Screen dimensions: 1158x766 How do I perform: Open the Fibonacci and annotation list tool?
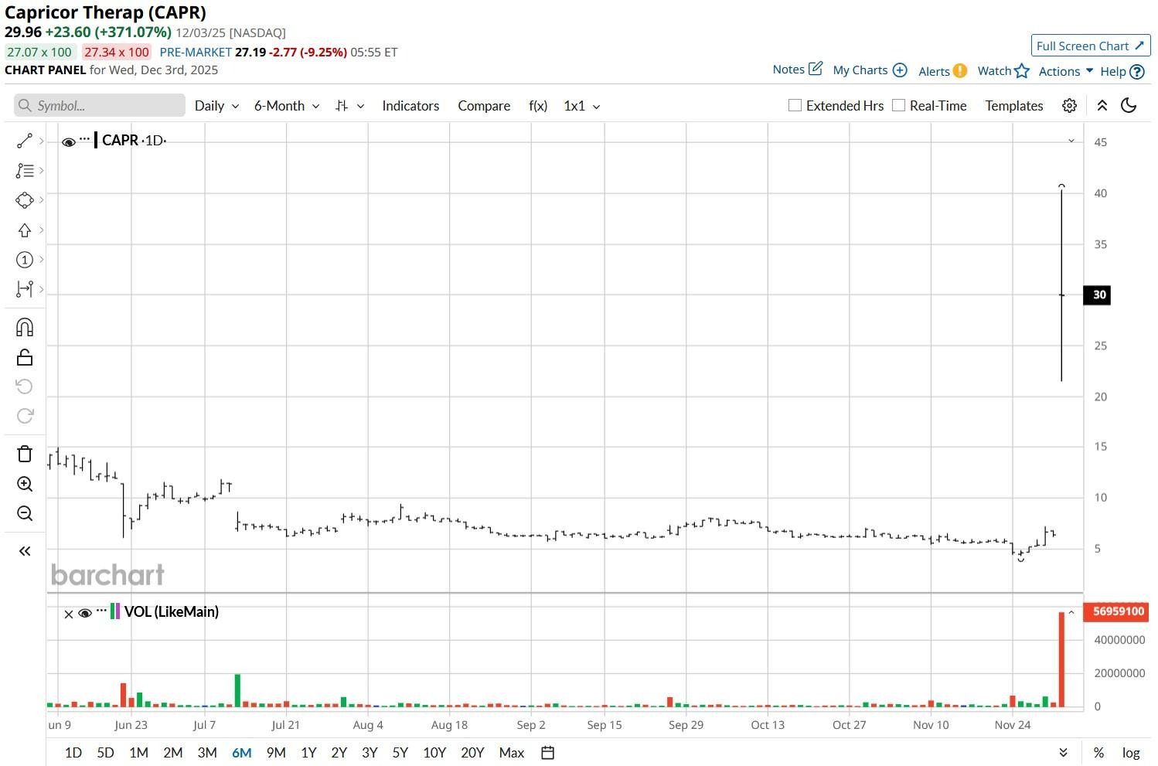[x=25, y=170]
